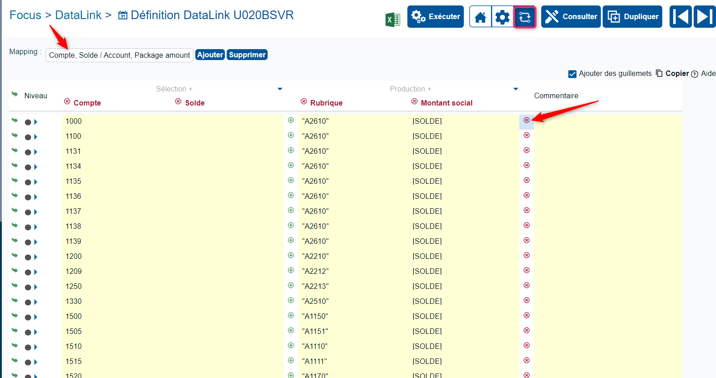The width and height of the screenshot is (716, 378).
Task: Remove the Montant social column via red x
Action: (x=415, y=101)
